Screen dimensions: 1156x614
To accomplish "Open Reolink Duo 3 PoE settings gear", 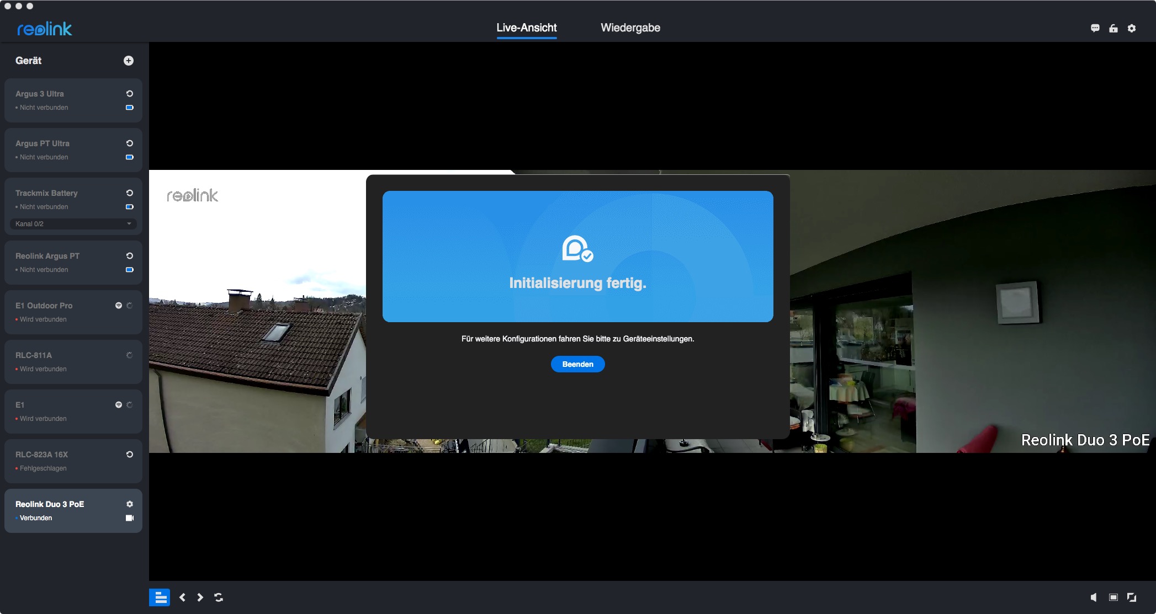I will 129,504.
